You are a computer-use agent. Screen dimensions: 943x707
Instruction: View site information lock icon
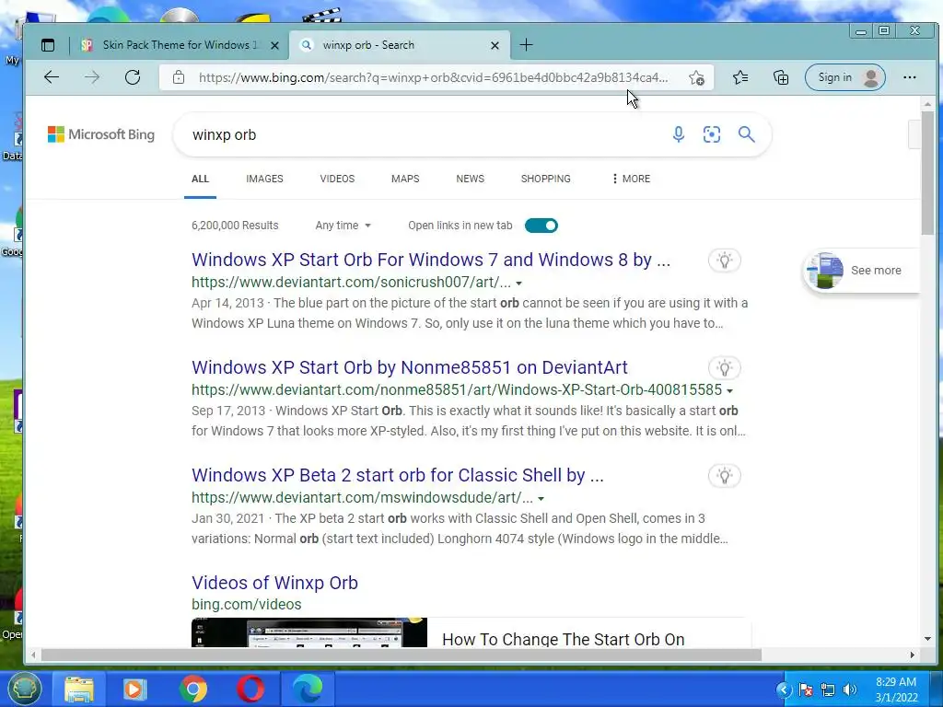(178, 77)
